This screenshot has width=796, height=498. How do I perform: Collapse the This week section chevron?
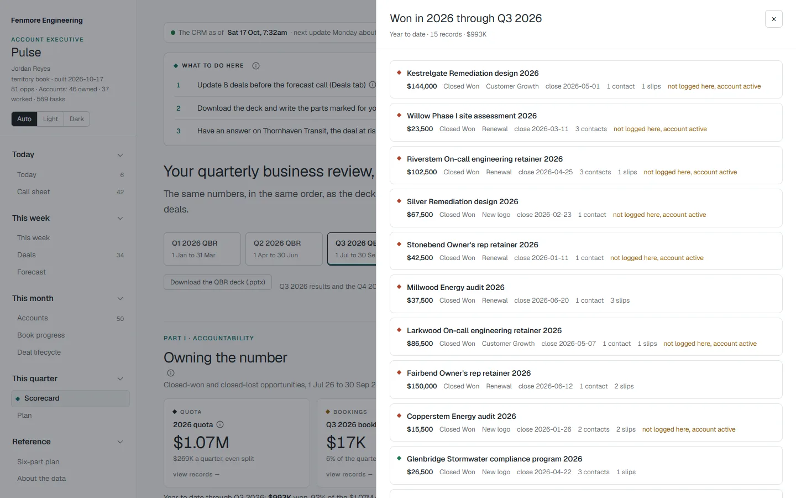coord(120,219)
